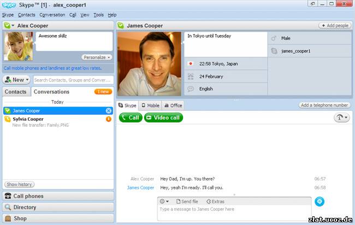Select the James Cooper conversation
355x225 pixels.
tap(58, 111)
